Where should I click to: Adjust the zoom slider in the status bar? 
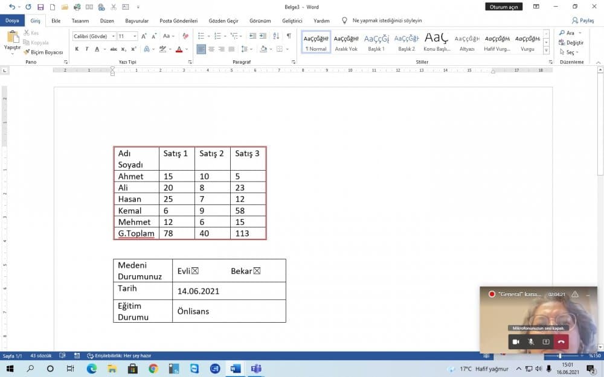pyautogui.click(x=559, y=356)
